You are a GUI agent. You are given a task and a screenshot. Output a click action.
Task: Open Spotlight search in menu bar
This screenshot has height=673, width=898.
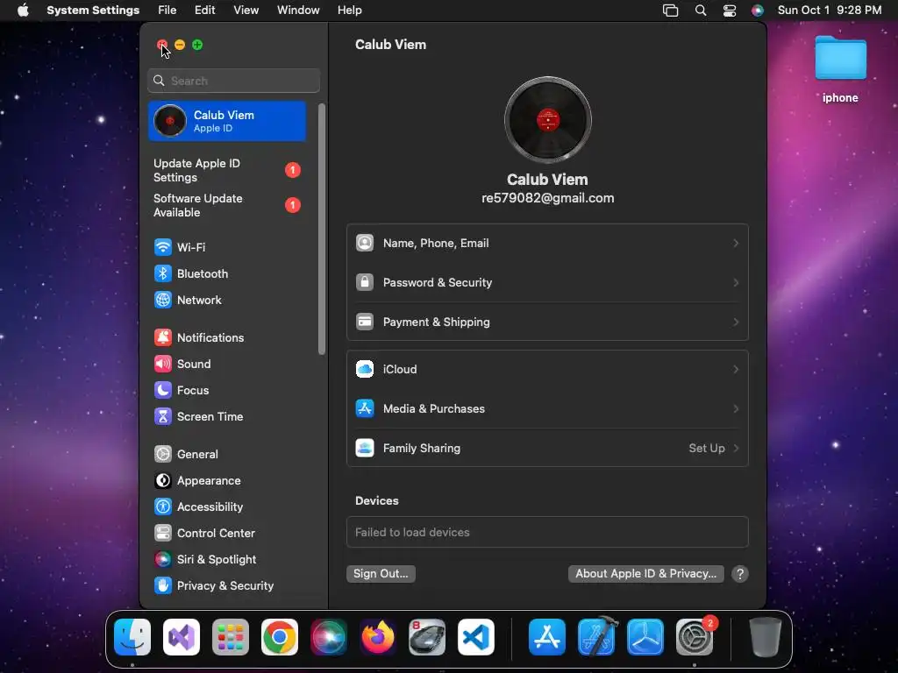(701, 11)
